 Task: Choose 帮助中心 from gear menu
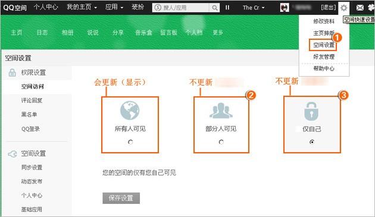coord(324,68)
